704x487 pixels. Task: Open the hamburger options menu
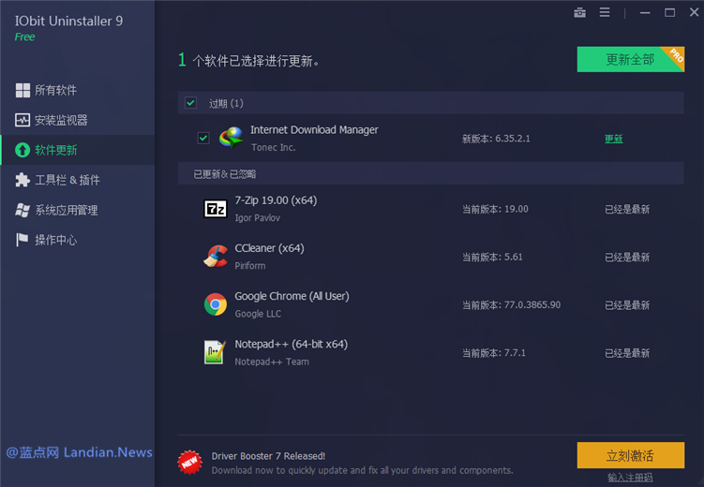click(x=605, y=12)
